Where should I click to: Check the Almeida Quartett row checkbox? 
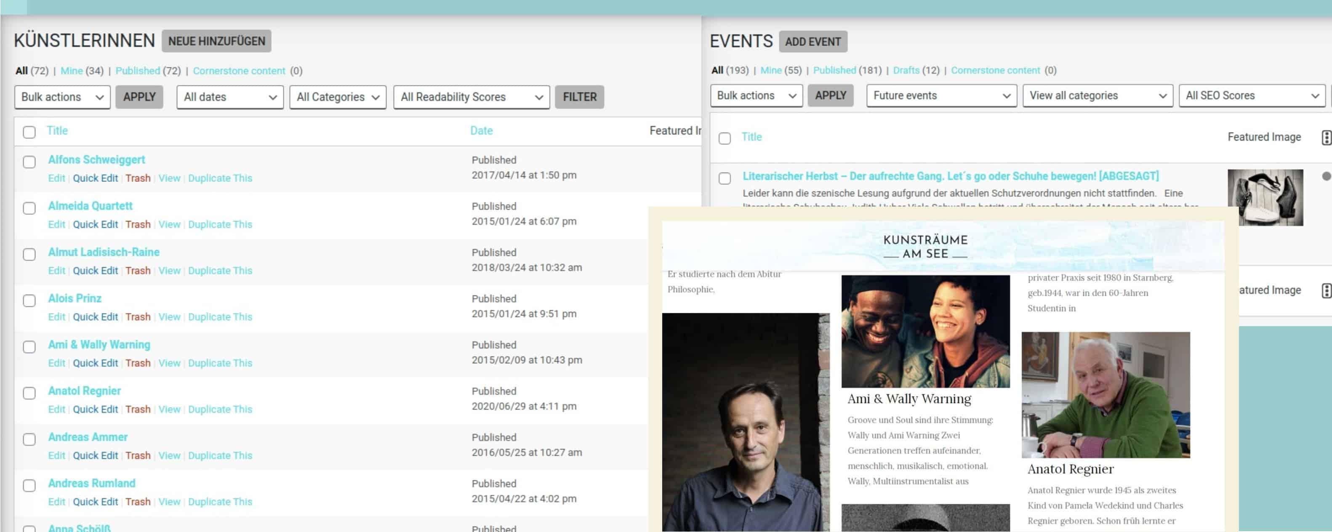pos(29,208)
